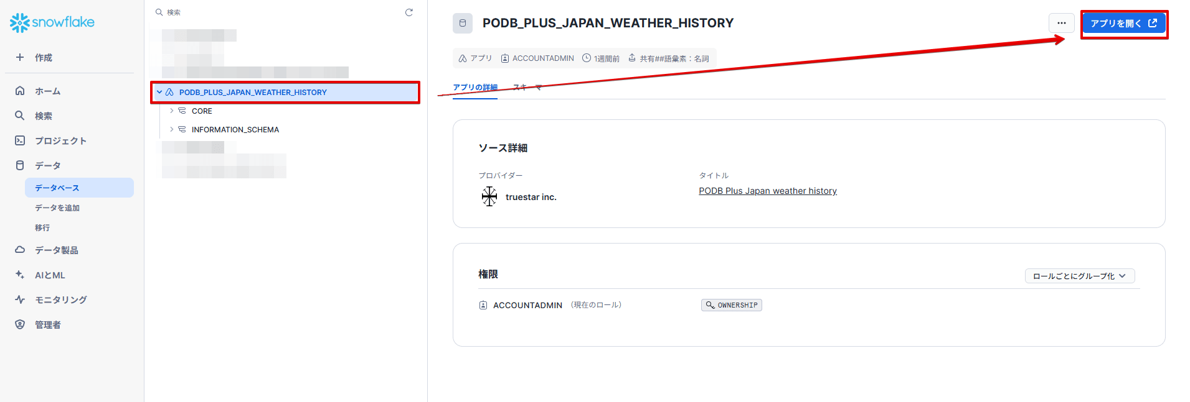The height and width of the screenshot is (402, 1190).
Task: Open the ロールごとにグループ化 dropdown
Action: click(1080, 276)
